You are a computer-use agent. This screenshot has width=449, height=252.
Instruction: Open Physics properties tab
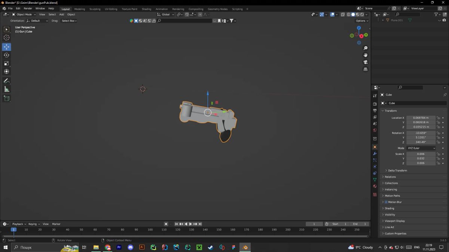tap(375, 167)
